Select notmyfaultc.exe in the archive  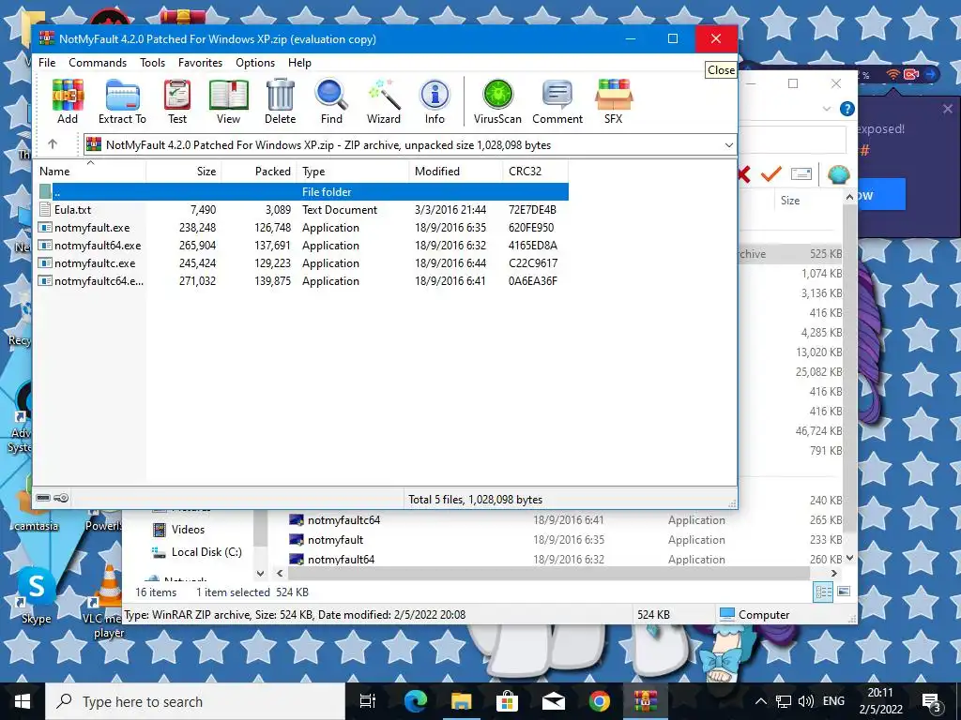302,262
